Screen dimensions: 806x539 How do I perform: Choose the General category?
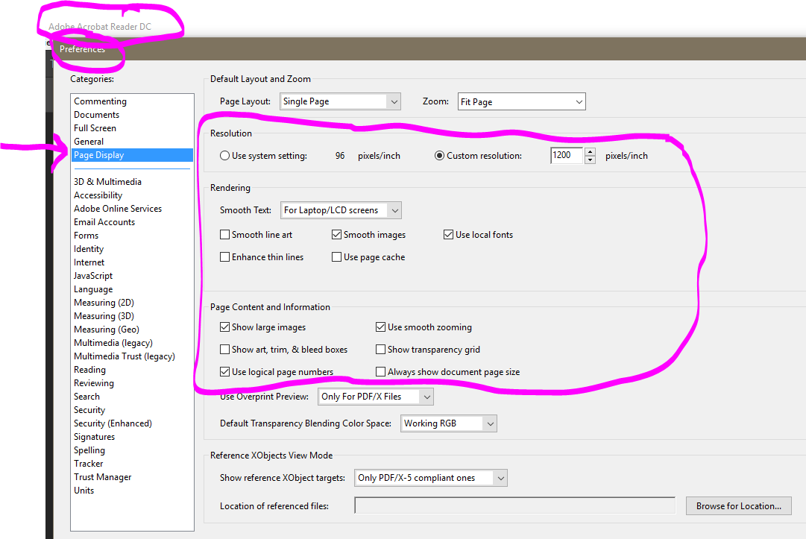tap(89, 142)
